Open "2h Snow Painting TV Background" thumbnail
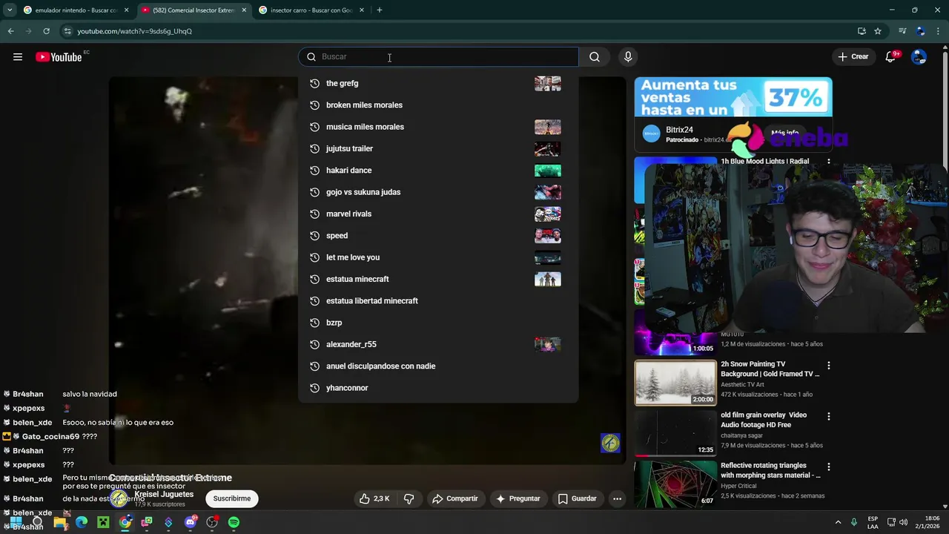This screenshot has height=534, width=949. (675, 383)
